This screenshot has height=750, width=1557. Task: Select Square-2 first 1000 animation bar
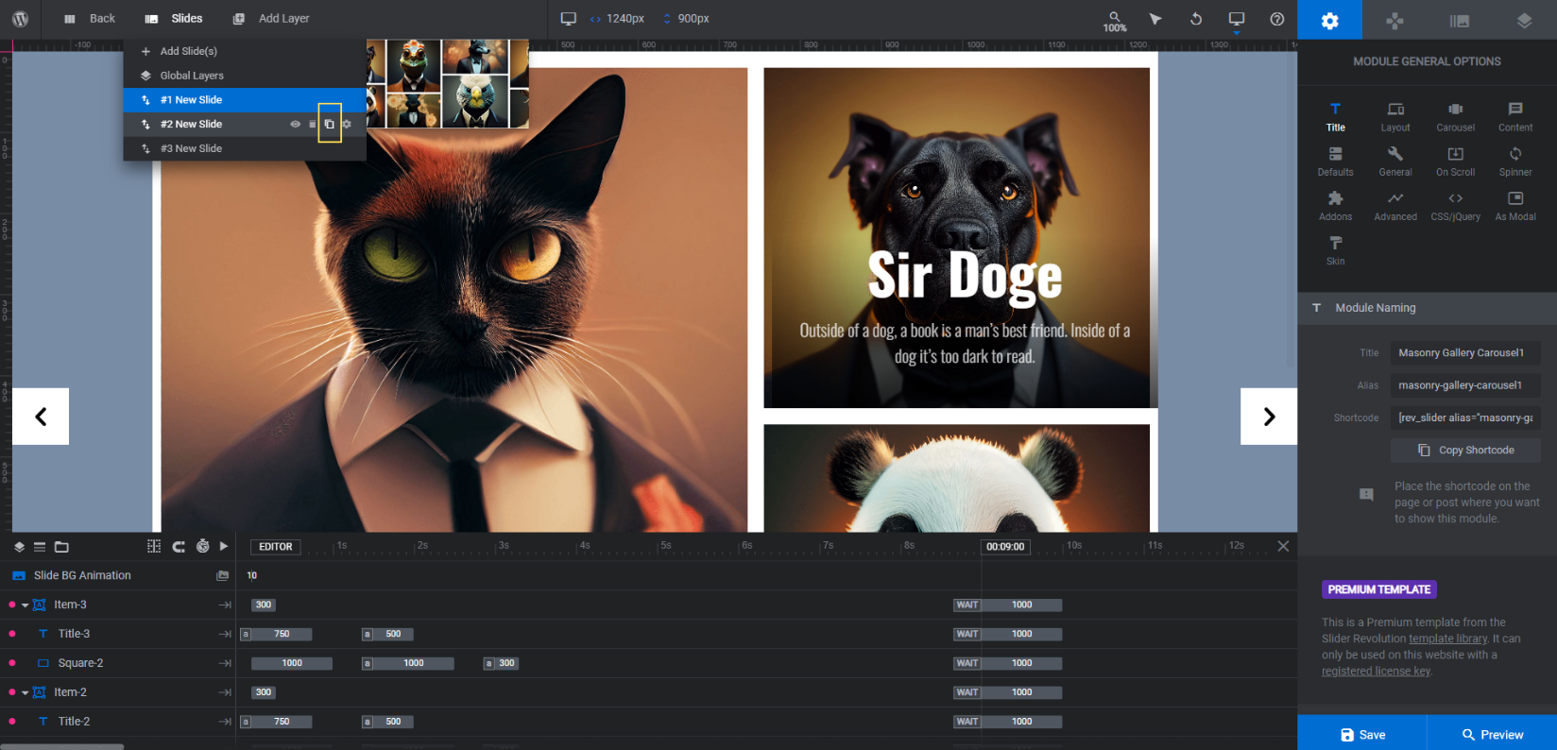(292, 663)
